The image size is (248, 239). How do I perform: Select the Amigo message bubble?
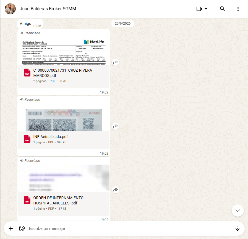pos(30,24)
